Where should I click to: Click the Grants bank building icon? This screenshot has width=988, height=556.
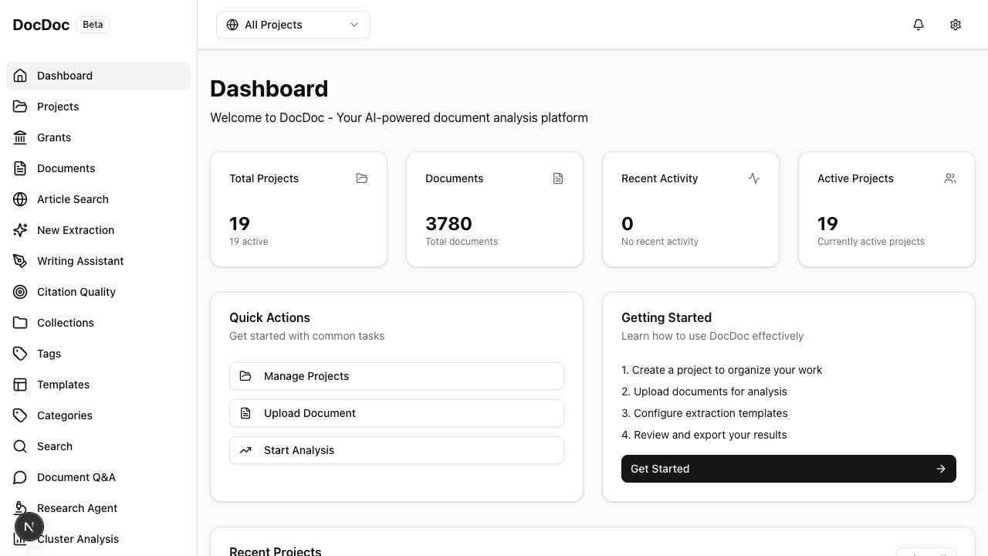pos(21,137)
